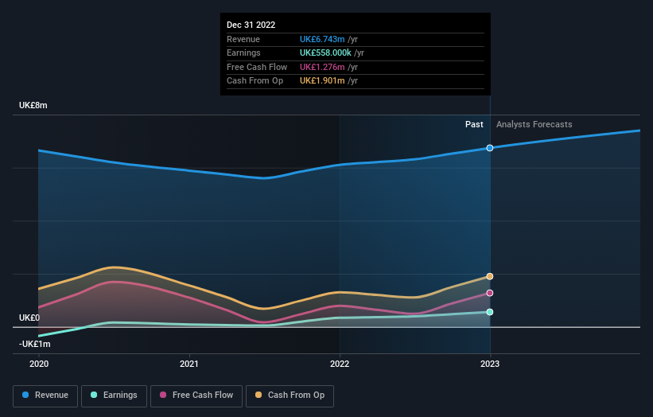Click the 2021 x-axis label
This screenshot has height=417, width=653.
click(189, 364)
